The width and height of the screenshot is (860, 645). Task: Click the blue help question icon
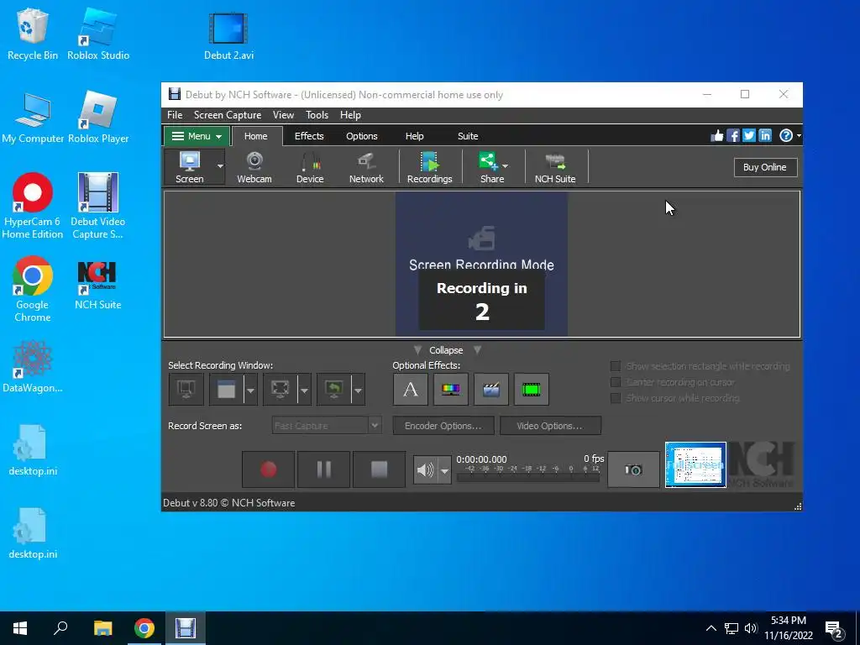point(785,135)
